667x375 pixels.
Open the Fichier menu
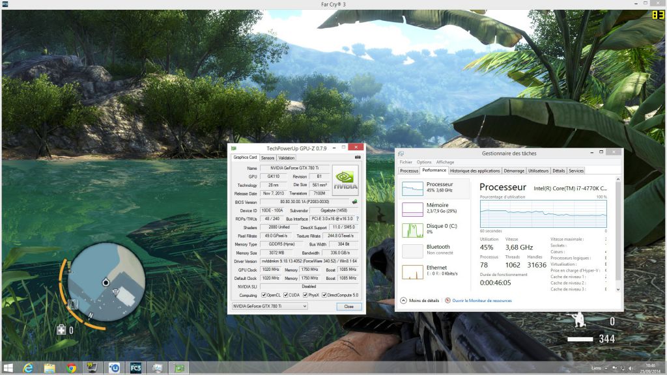coord(406,162)
